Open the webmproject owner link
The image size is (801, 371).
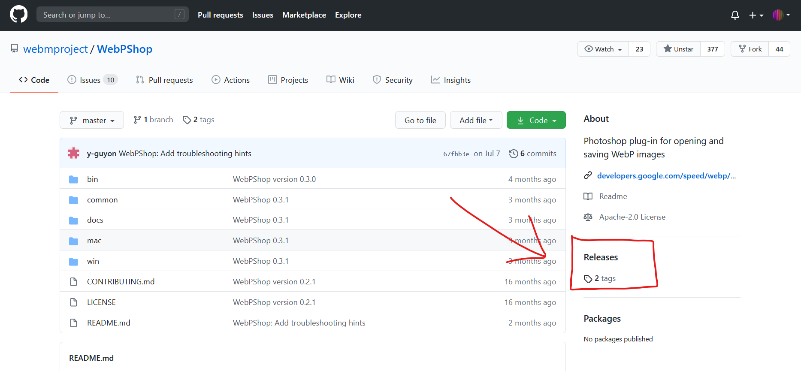55,49
